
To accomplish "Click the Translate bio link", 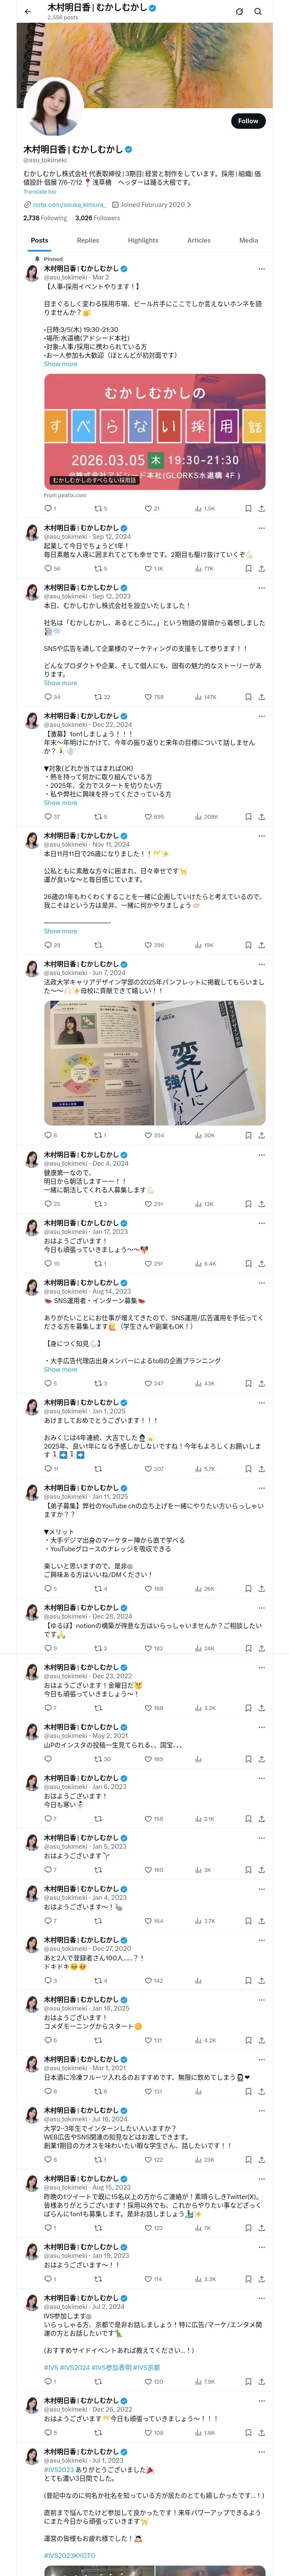I will 40,191.
